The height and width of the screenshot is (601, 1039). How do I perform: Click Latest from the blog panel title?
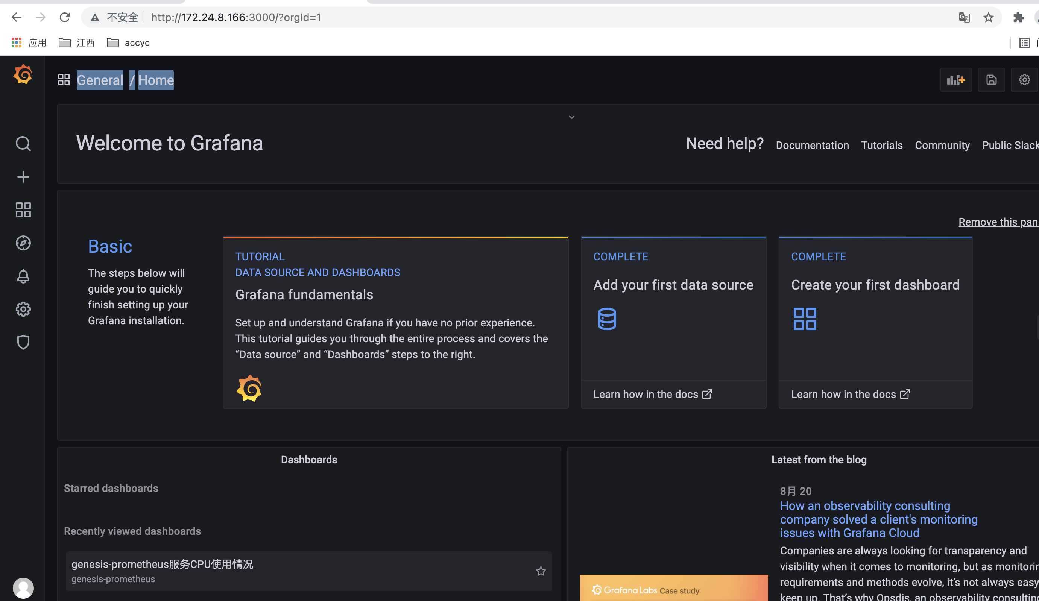pos(819,460)
